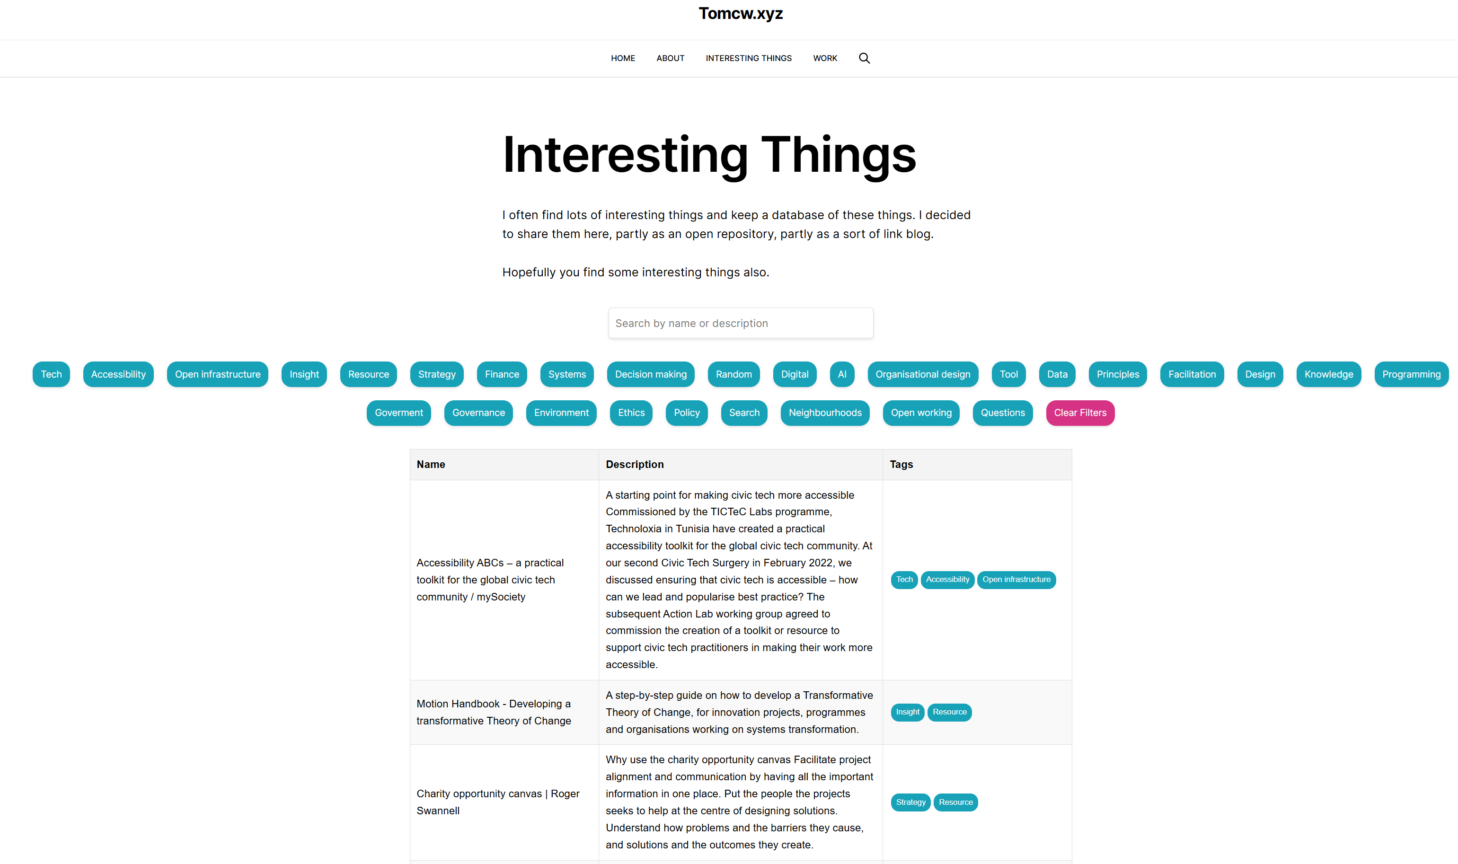
Task: Click inside the name/description search field
Action: (x=740, y=323)
